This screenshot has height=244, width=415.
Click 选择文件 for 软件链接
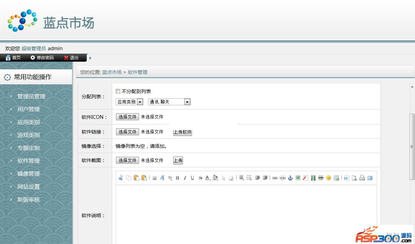(127, 131)
